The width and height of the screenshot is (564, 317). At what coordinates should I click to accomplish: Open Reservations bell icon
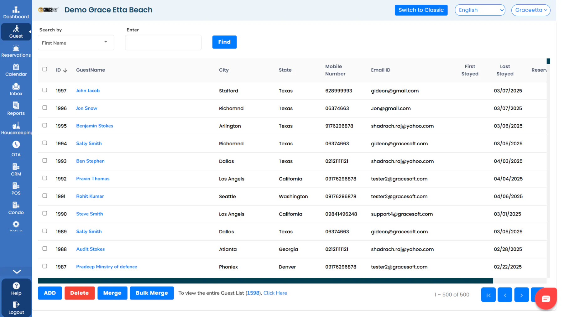click(x=16, y=48)
